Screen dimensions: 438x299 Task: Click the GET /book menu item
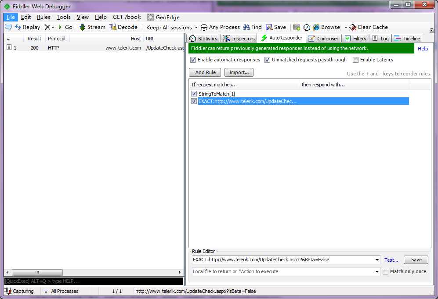[127, 17]
